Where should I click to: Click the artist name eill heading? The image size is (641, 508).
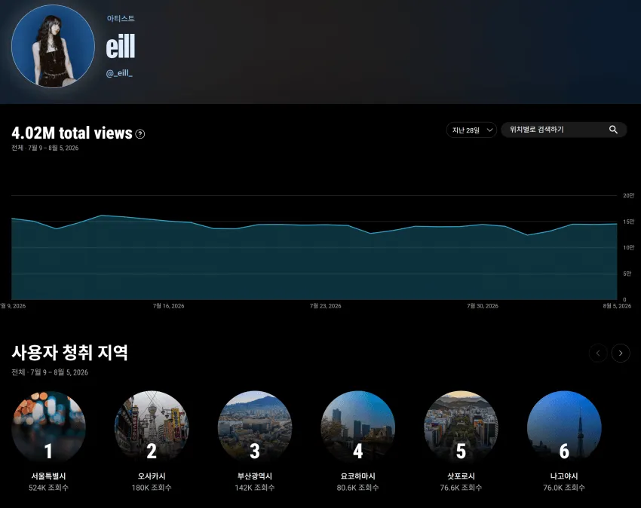coord(121,47)
